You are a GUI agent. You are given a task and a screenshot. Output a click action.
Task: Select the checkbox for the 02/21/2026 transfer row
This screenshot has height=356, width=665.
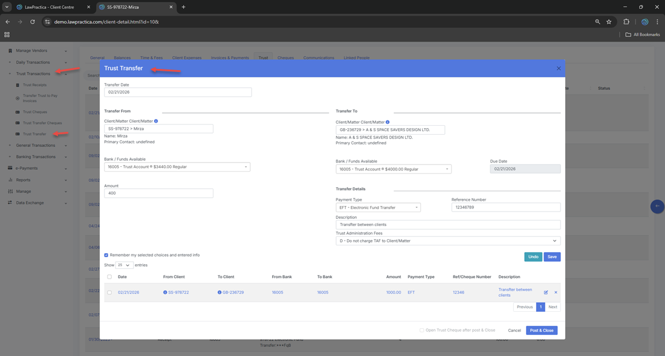point(109,293)
